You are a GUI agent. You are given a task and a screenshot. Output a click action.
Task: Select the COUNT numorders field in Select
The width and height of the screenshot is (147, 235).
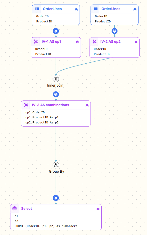pyautogui.click(x=46, y=226)
